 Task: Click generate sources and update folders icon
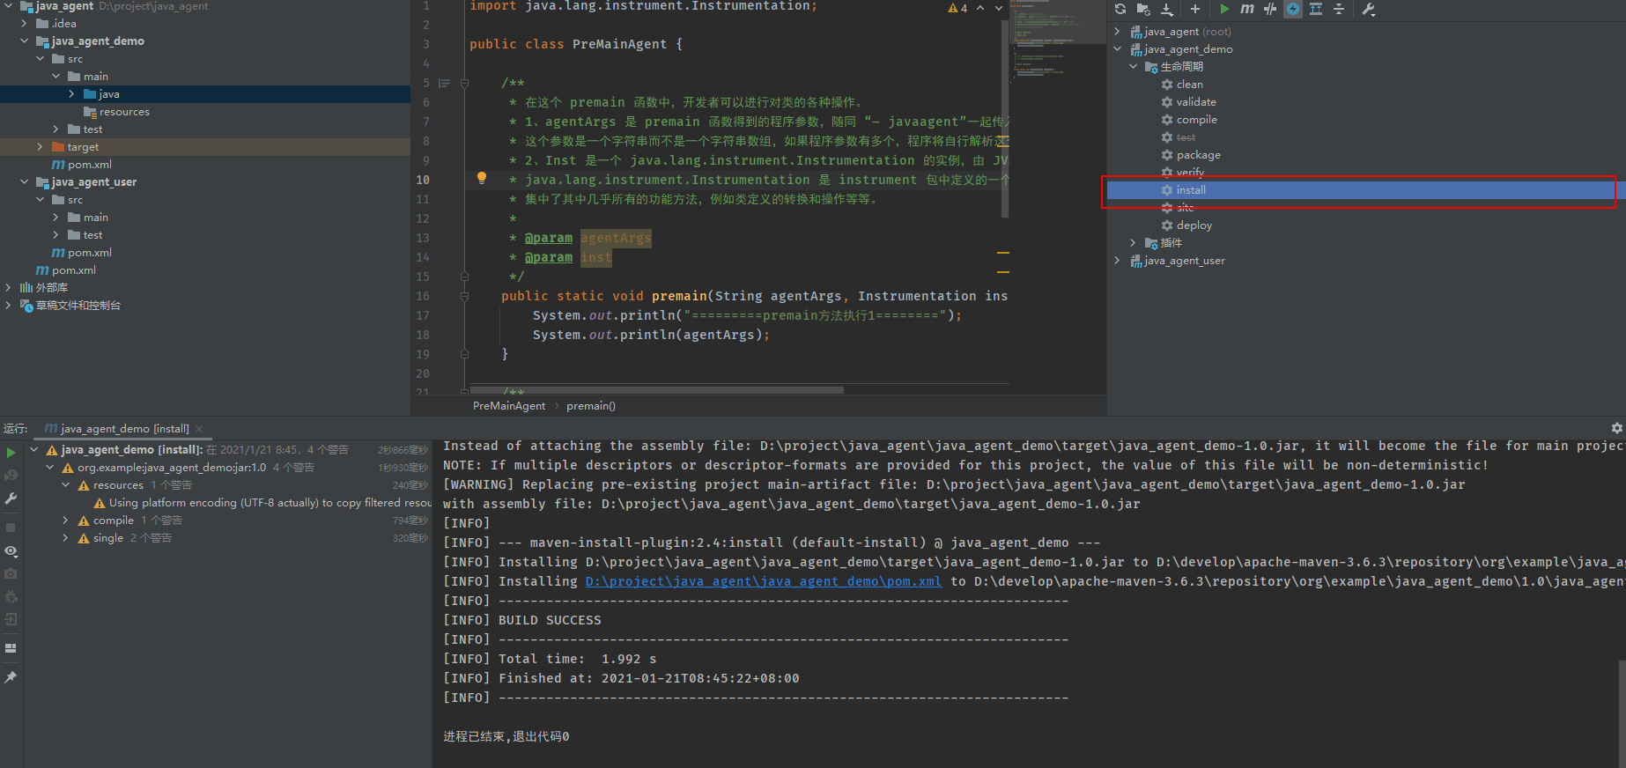pos(1143,9)
